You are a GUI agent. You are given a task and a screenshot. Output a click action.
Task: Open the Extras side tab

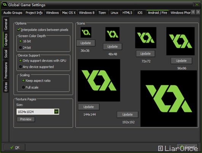6,87
